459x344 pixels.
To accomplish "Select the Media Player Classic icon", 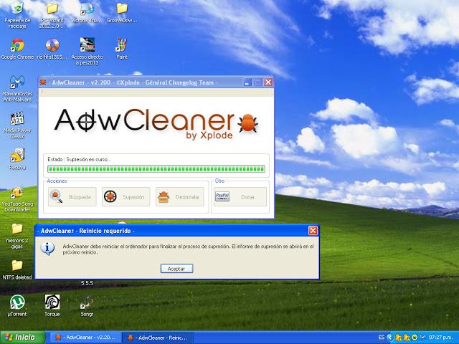I will 16,119.
